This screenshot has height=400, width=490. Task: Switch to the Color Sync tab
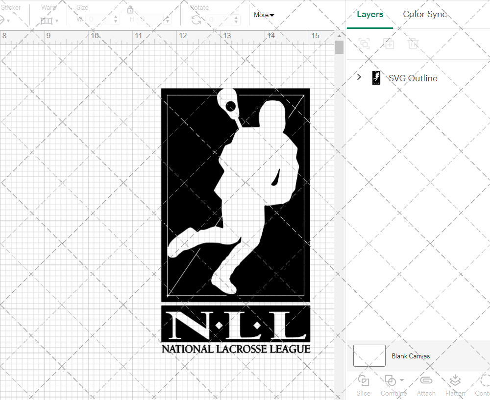[425, 14]
